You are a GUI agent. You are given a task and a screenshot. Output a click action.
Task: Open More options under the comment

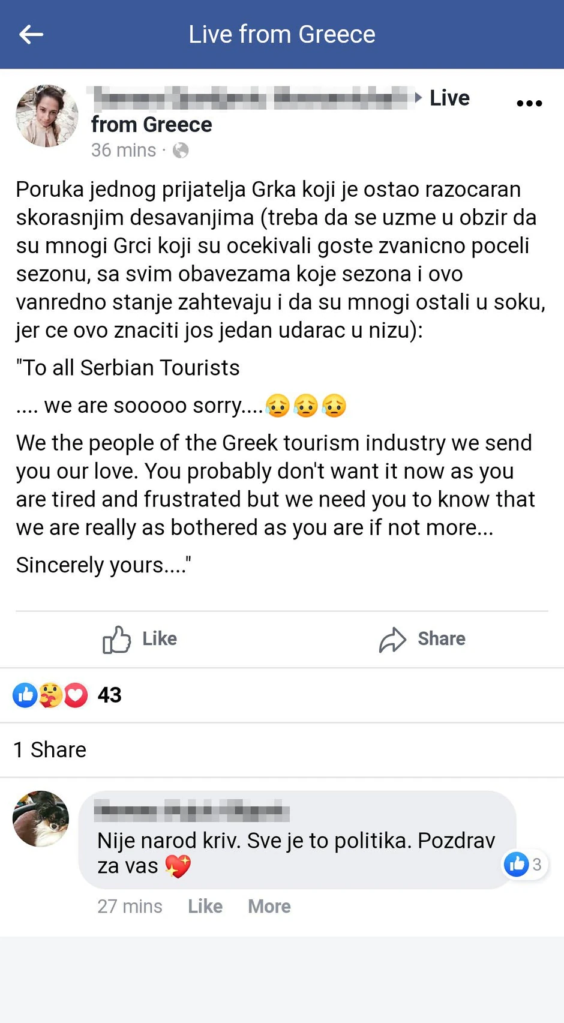[x=269, y=906]
